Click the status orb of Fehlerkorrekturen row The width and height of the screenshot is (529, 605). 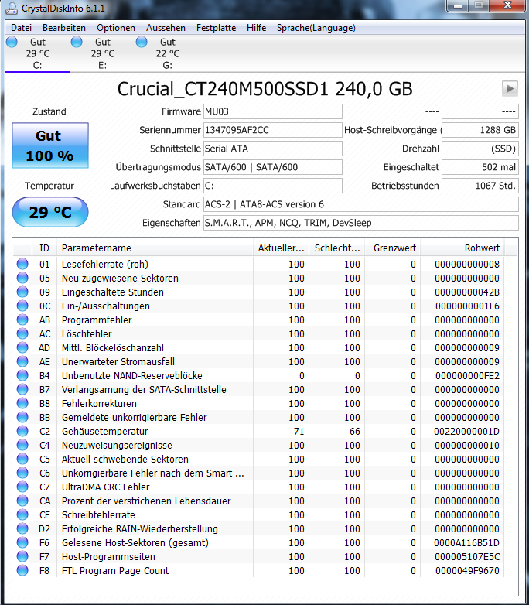pyautogui.click(x=22, y=403)
